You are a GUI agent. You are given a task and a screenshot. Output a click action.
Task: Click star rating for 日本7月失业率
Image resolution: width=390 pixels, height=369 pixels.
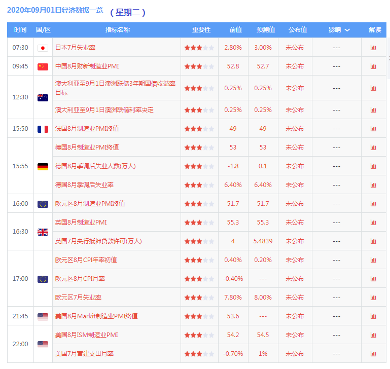(199, 48)
